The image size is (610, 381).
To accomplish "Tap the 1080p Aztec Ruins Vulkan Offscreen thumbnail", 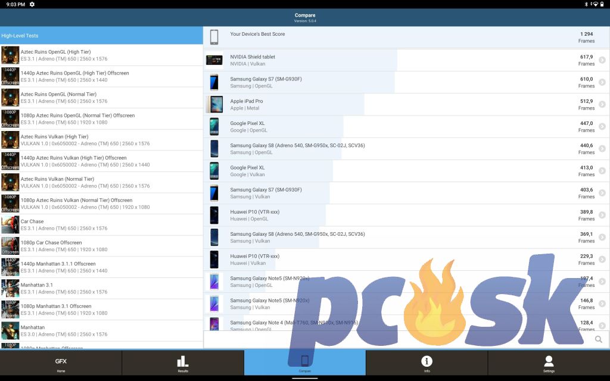I will click(10, 204).
